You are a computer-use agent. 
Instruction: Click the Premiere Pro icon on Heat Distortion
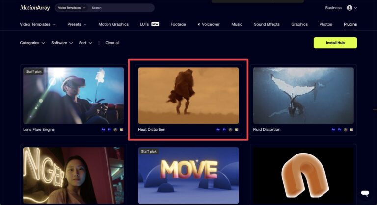(224, 130)
